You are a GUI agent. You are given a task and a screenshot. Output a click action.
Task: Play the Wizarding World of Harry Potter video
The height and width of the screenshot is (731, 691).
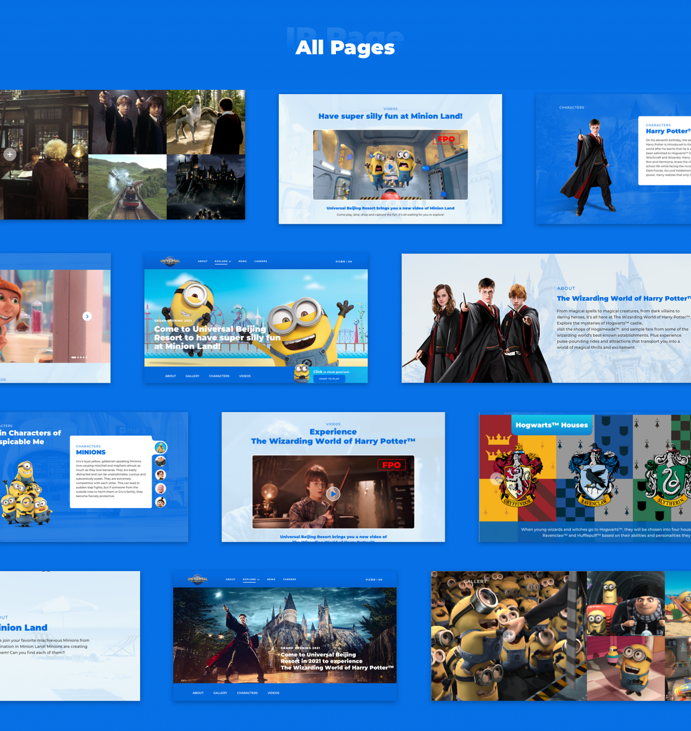pos(333,494)
